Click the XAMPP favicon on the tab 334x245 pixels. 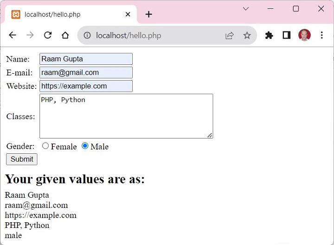coord(16,14)
